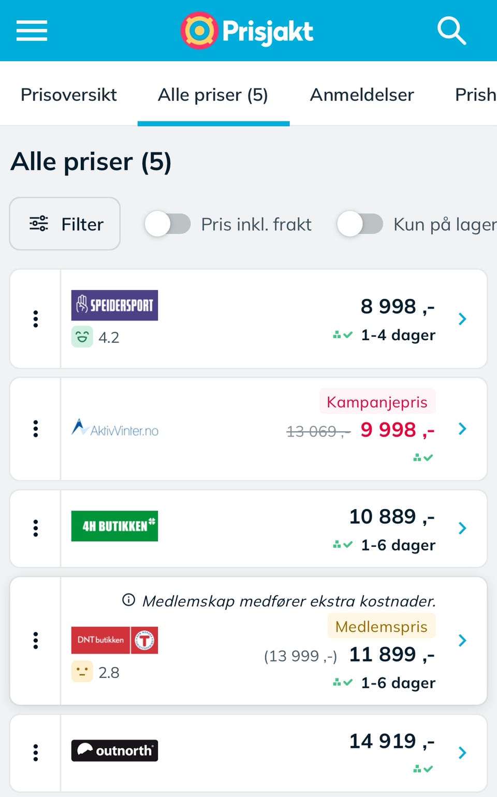Select the 4H Butikken store logo
Viewport: 497px width, 797px height.
coord(114,526)
